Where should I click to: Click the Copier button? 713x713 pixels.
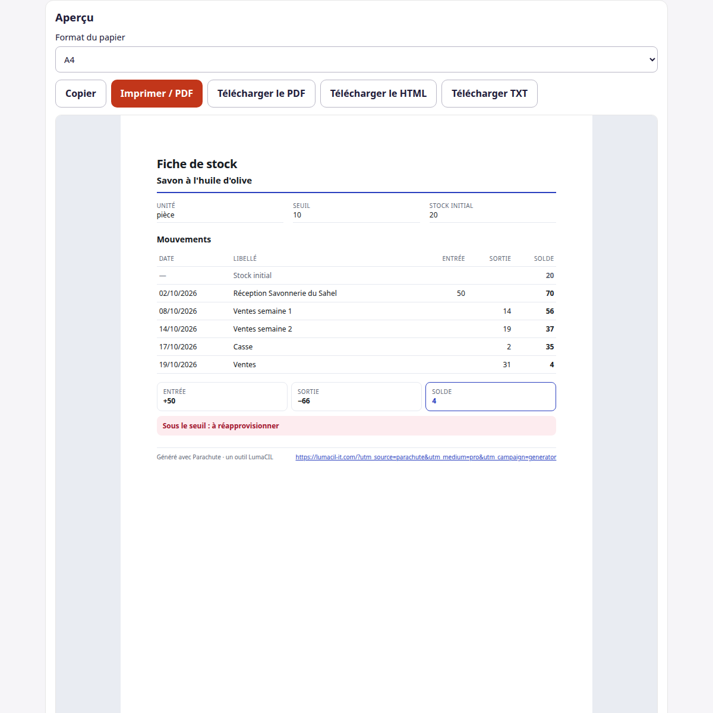(81, 93)
